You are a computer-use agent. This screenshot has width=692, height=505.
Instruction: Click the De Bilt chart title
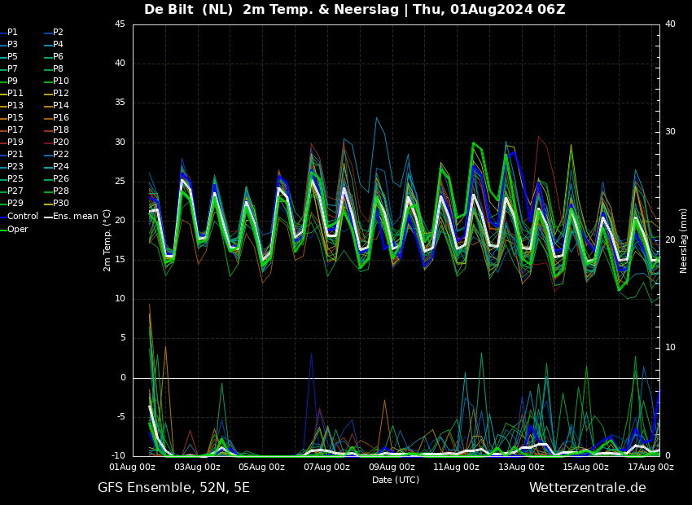pyautogui.click(x=354, y=10)
